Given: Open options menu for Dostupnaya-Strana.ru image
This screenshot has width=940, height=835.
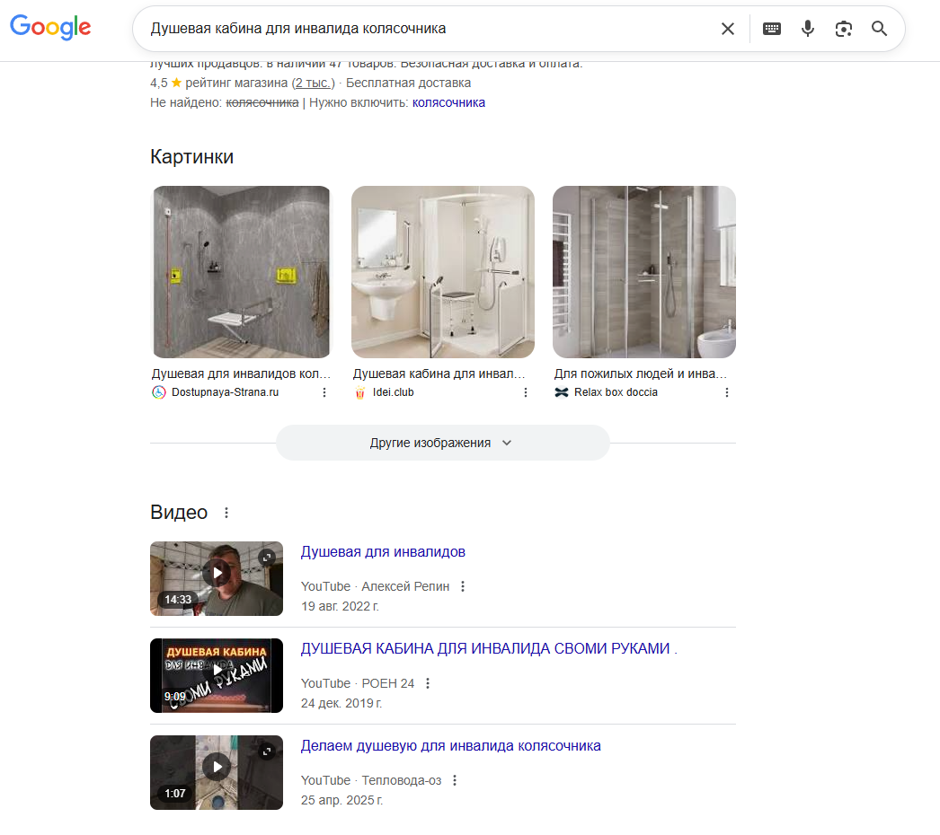Looking at the screenshot, I should click(324, 392).
